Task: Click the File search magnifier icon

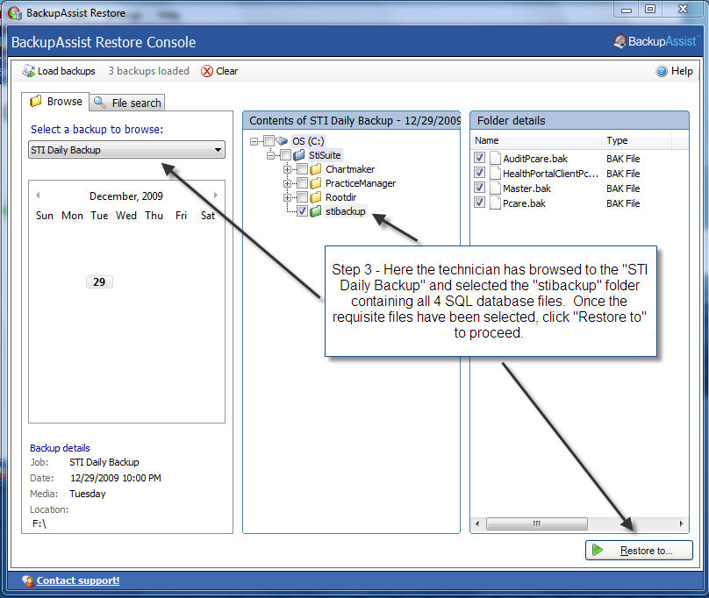Action: (99, 103)
